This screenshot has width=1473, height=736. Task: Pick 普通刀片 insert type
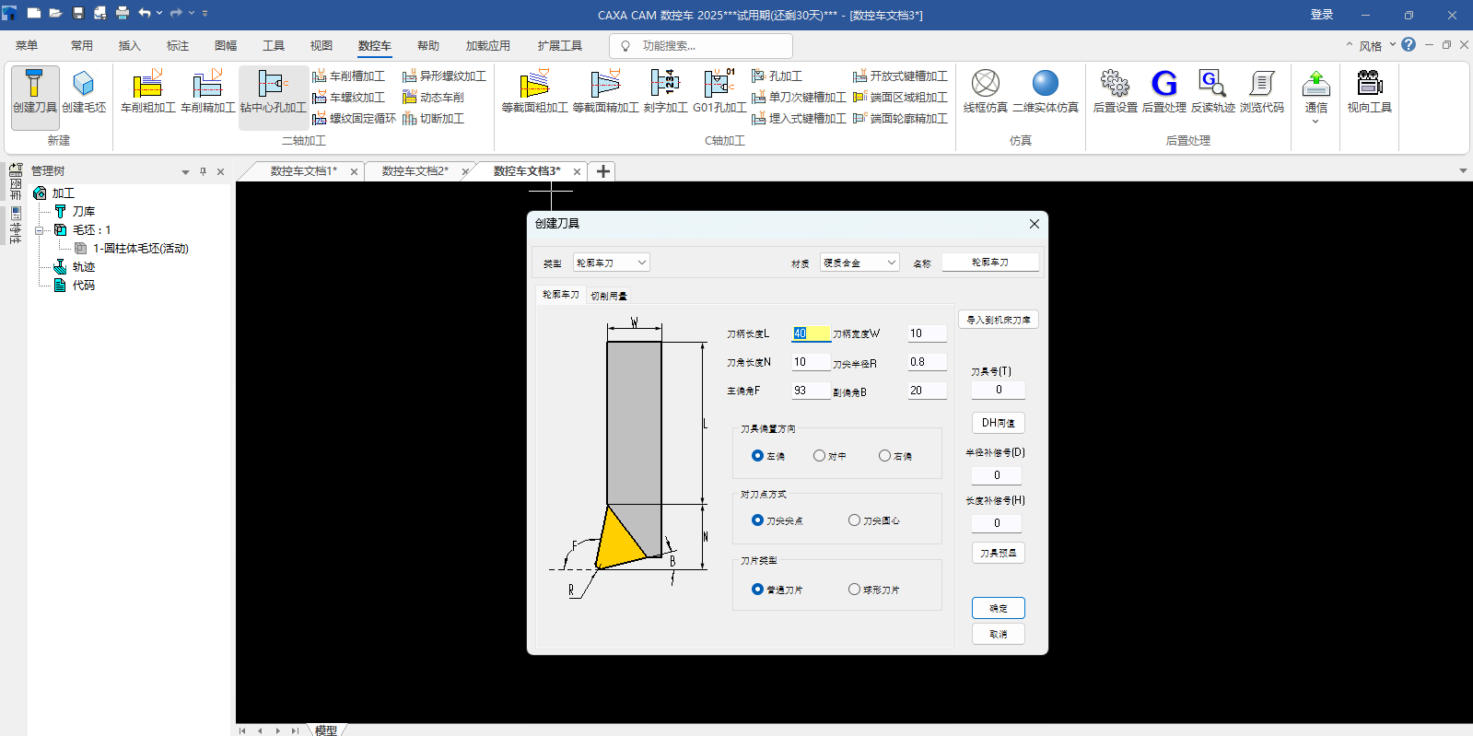777,590
